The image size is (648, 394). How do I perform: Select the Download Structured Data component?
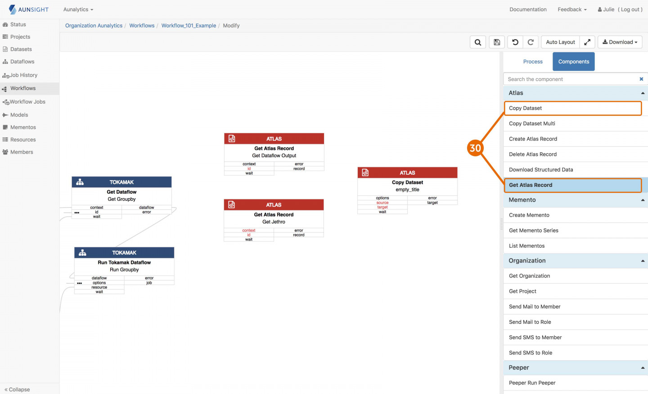576,170
